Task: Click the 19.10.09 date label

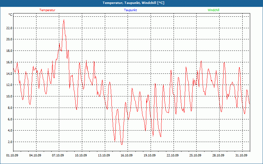Action: point(150,155)
